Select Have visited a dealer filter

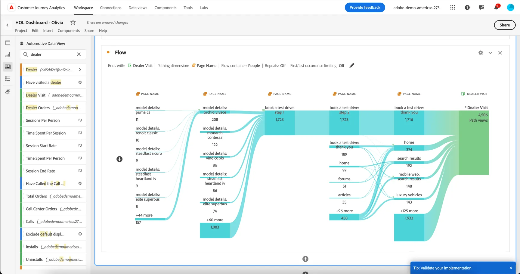pyautogui.click(x=53, y=83)
